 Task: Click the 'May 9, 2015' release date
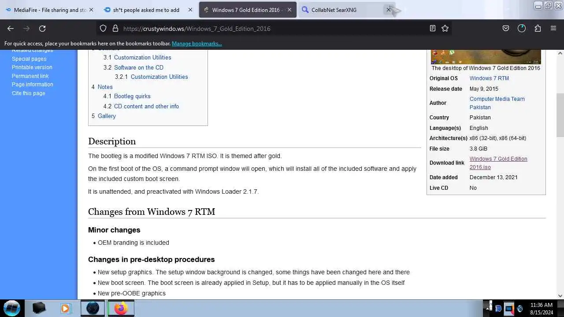click(x=484, y=89)
